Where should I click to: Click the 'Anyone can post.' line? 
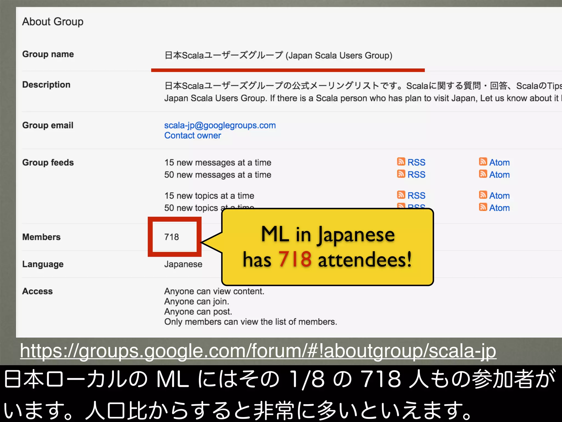pyautogui.click(x=198, y=312)
